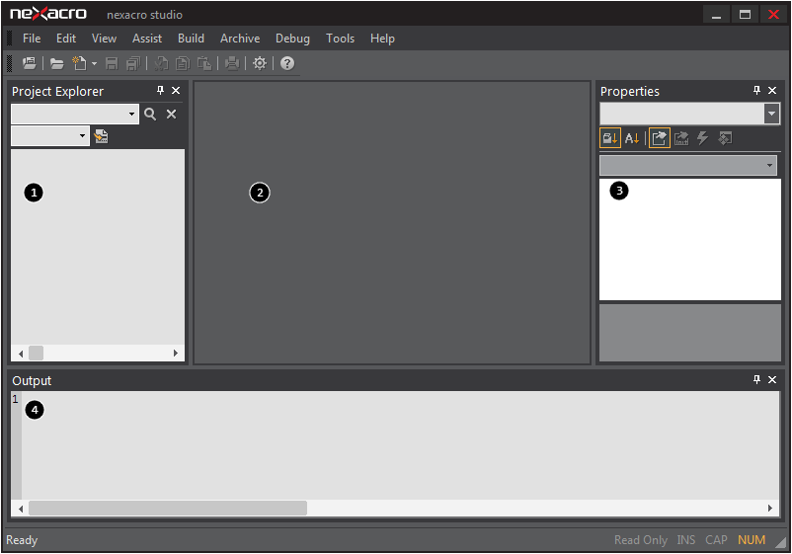Toggle Categorized sort in Properties panel
The image size is (792, 554).
tap(610, 138)
